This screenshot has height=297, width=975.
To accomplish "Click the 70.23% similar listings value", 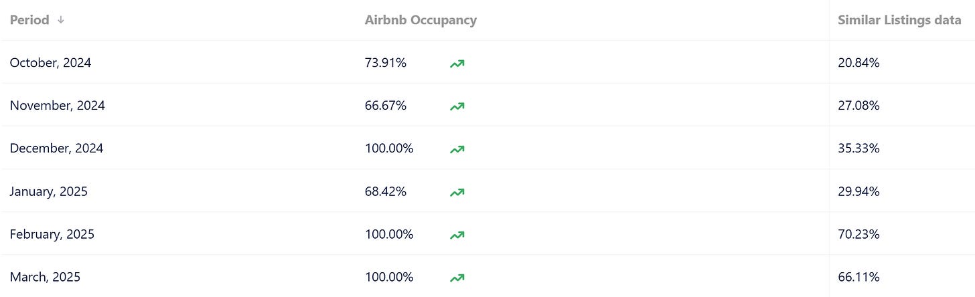I will [858, 234].
